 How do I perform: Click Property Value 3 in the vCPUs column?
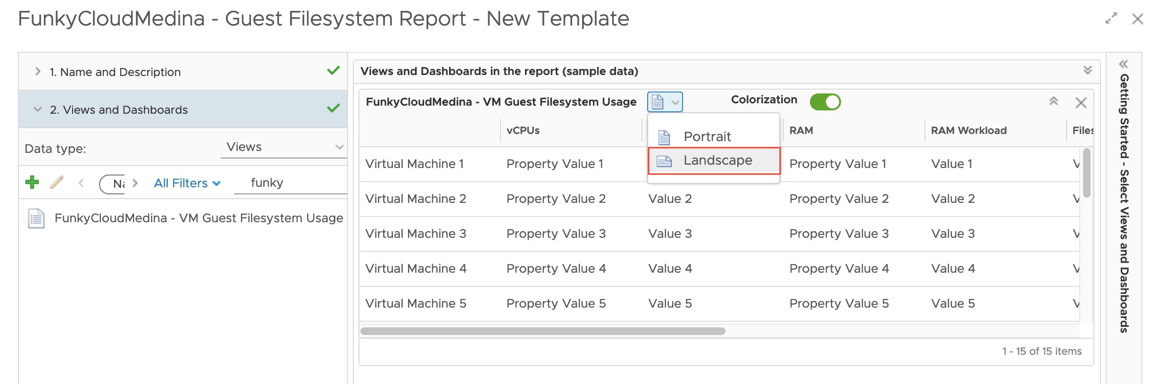click(x=556, y=234)
